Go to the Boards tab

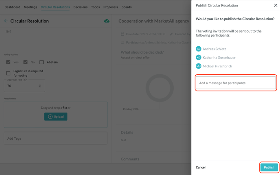126,7
